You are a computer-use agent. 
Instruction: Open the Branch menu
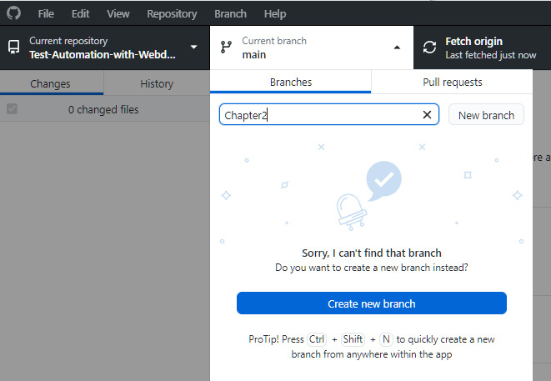pyautogui.click(x=231, y=13)
